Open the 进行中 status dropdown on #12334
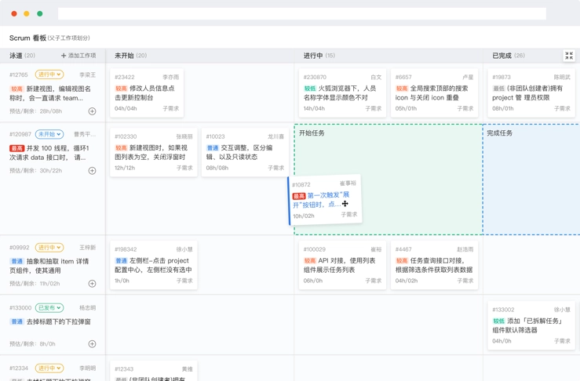This screenshot has height=381, width=580. 49,368
